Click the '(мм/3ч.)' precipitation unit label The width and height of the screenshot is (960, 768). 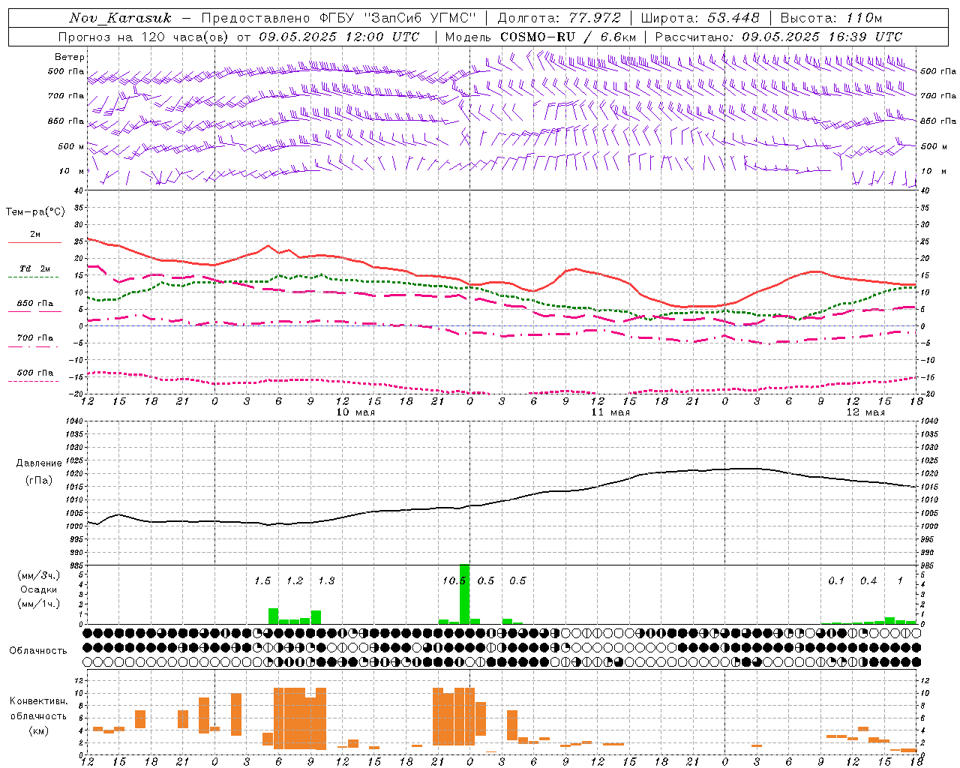[39, 575]
